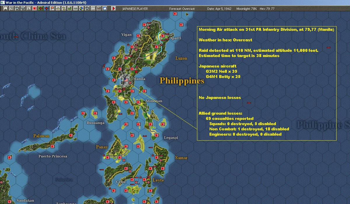This screenshot has height=204, width=350.
Task: Click red ship icon near South China Sea label
Action: click(16, 37)
